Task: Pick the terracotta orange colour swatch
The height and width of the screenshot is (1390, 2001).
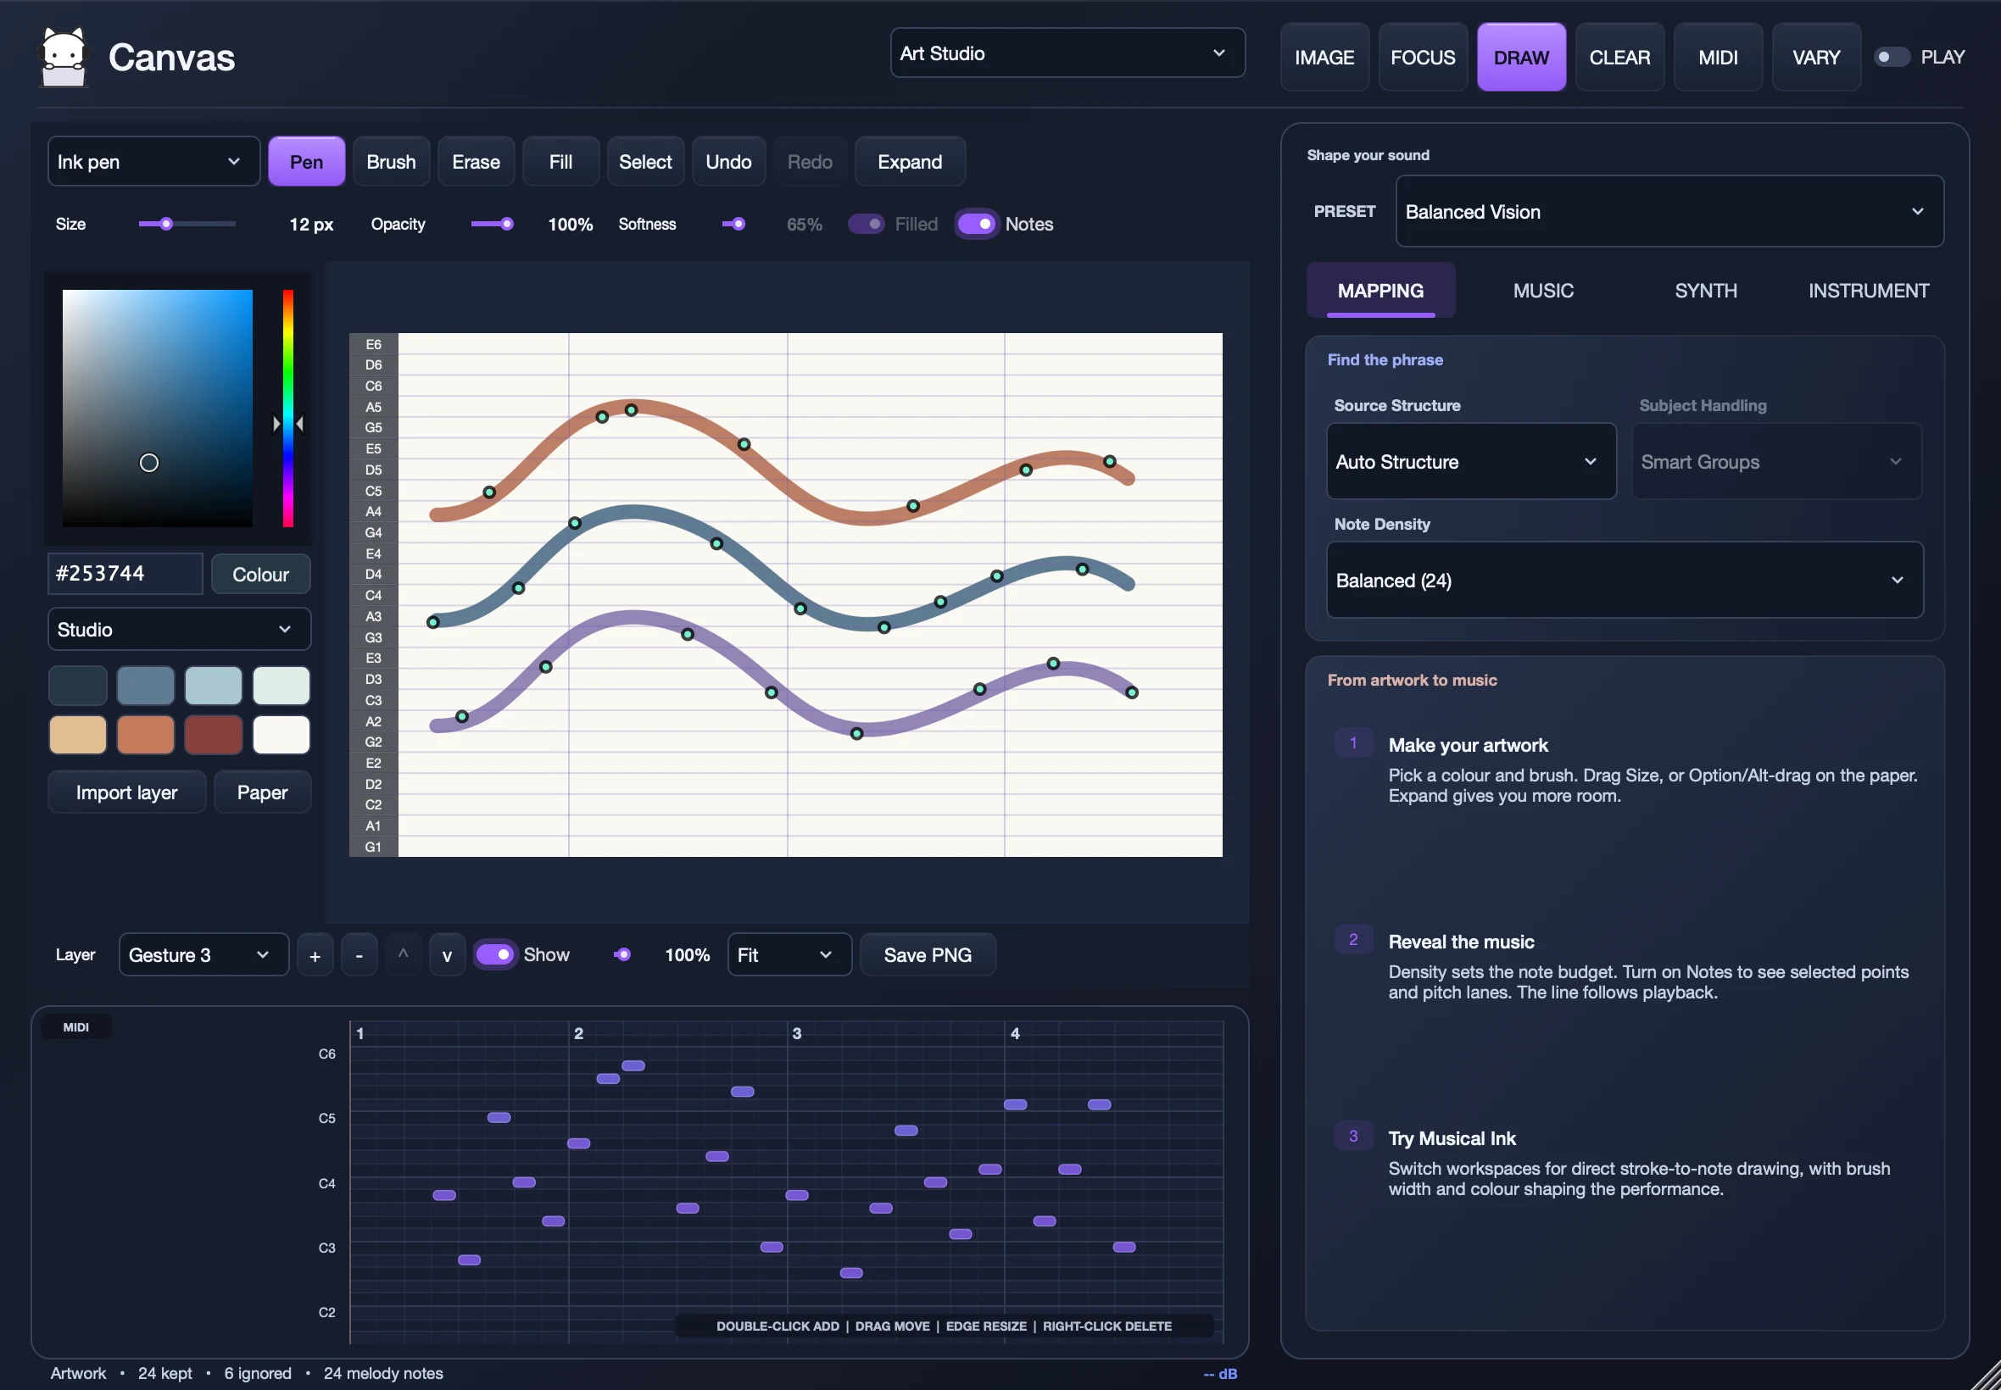Action: tap(146, 734)
